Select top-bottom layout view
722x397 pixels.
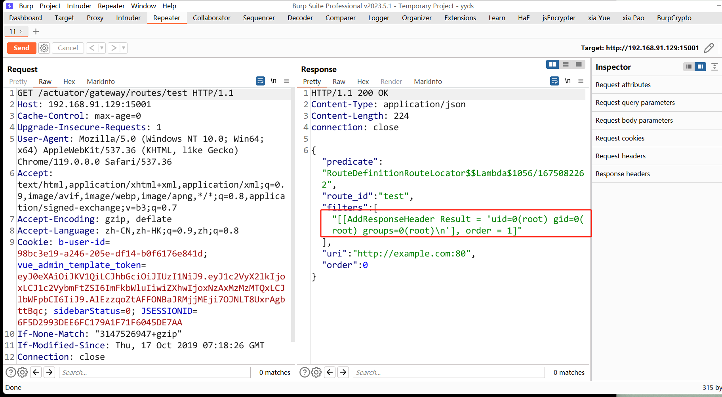coord(566,64)
